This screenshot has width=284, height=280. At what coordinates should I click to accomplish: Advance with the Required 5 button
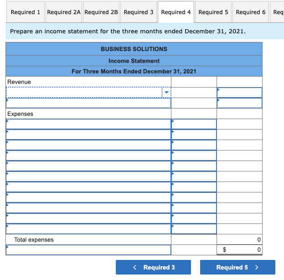coord(238,267)
